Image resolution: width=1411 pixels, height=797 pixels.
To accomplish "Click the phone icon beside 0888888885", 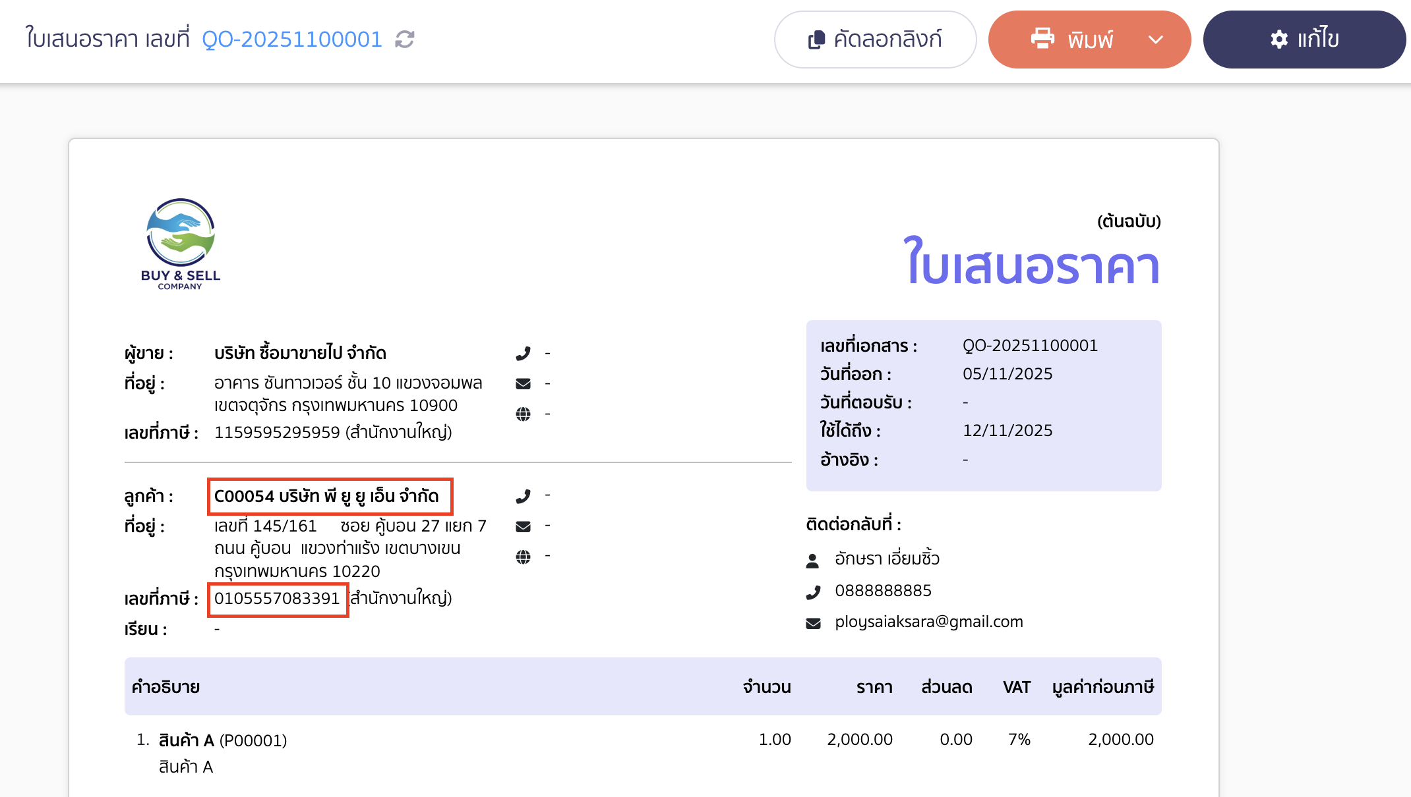I will 812,590.
